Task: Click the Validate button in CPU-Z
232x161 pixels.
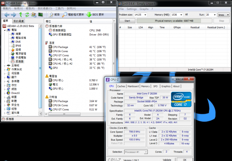Action: 167,160
